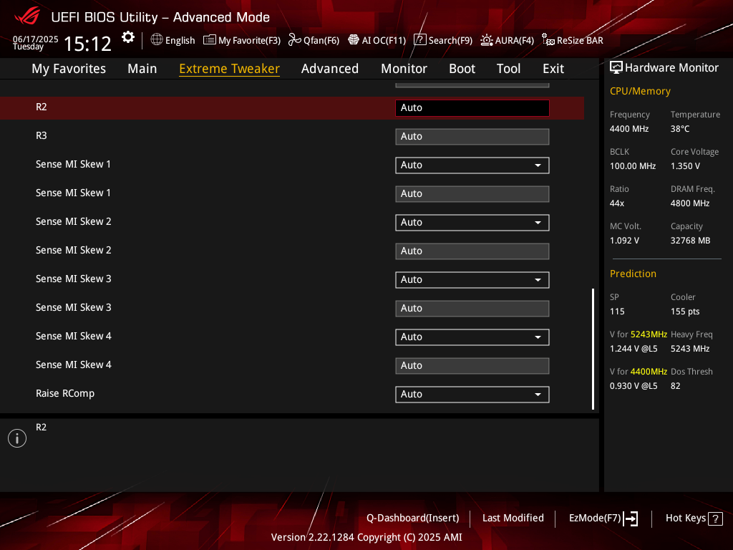
Task: Focus the Sense MI Skew 3 text value field
Action: [472, 309]
